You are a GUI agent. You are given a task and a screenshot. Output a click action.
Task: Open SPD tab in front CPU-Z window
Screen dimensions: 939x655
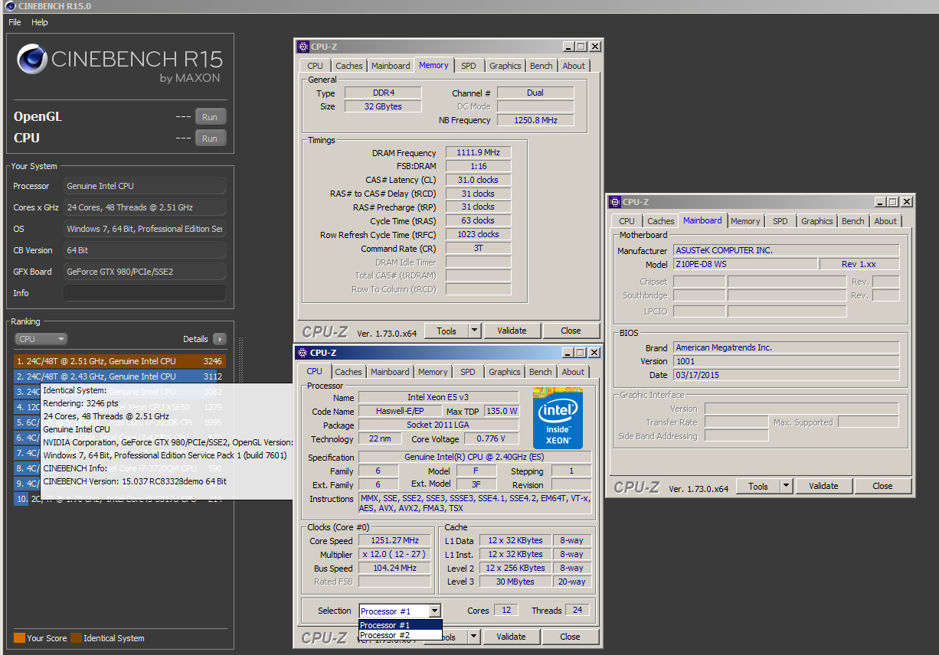tap(467, 372)
